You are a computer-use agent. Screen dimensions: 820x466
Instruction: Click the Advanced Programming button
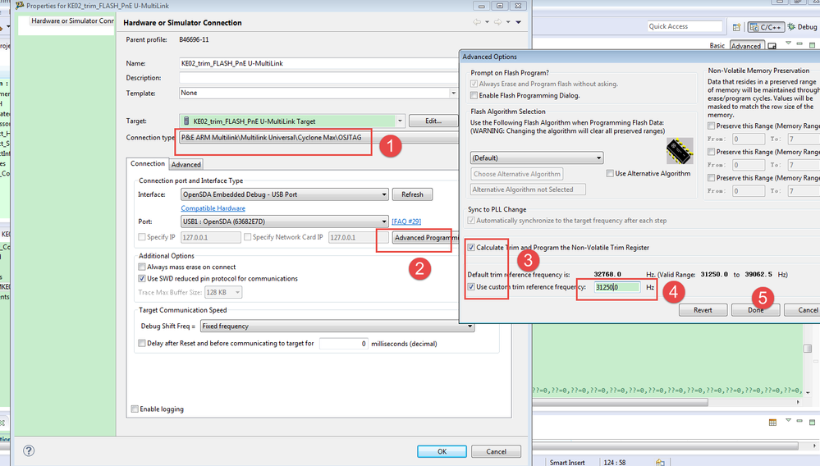point(425,238)
